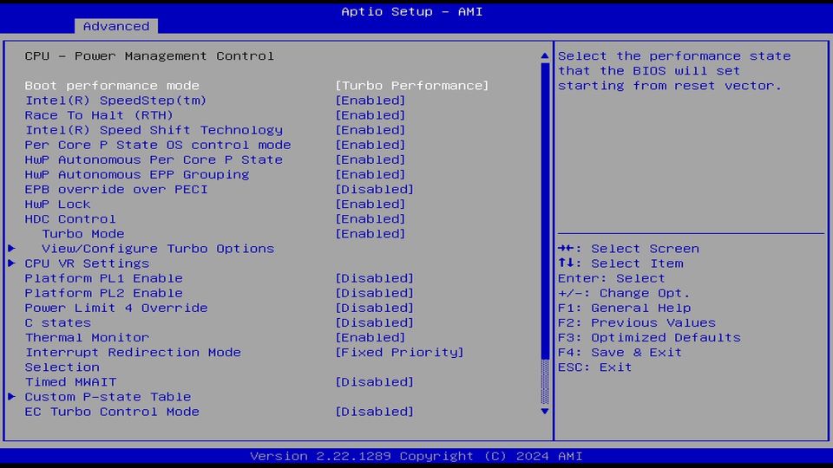Toggle Race To Halt Enabled value

371,115
